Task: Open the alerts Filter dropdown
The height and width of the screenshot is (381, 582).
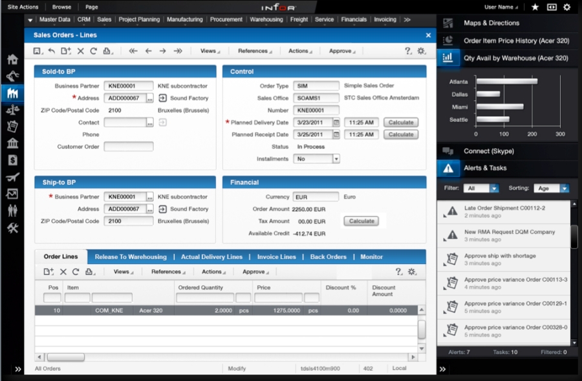Action: coord(493,189)
